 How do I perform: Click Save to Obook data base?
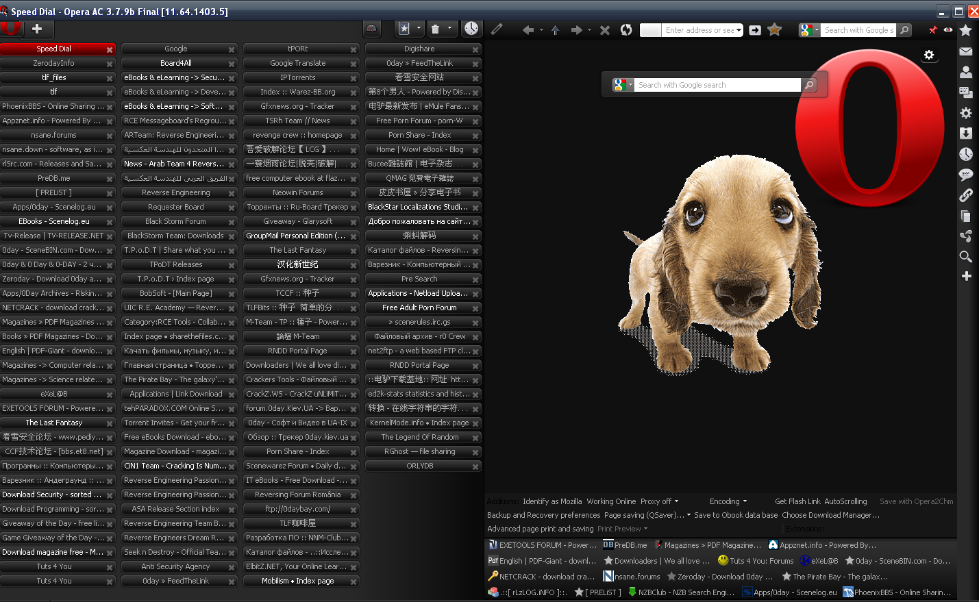coord(736,515)
